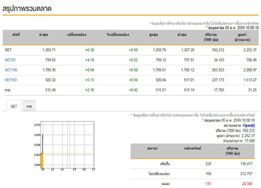Select SET100 value 2,008.97
The width and height of the screenshot is (261, 188).
[250, 70]
